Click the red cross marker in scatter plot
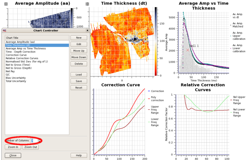Viewport: 247px width, 160px height. [188, 50]
